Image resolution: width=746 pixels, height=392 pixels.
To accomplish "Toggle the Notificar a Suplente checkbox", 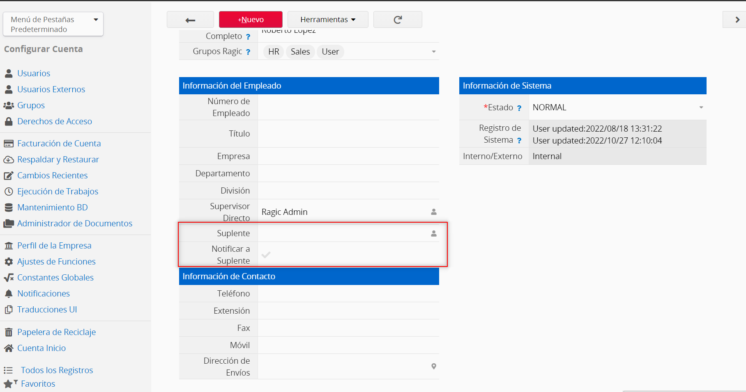I will click(266, 255).
